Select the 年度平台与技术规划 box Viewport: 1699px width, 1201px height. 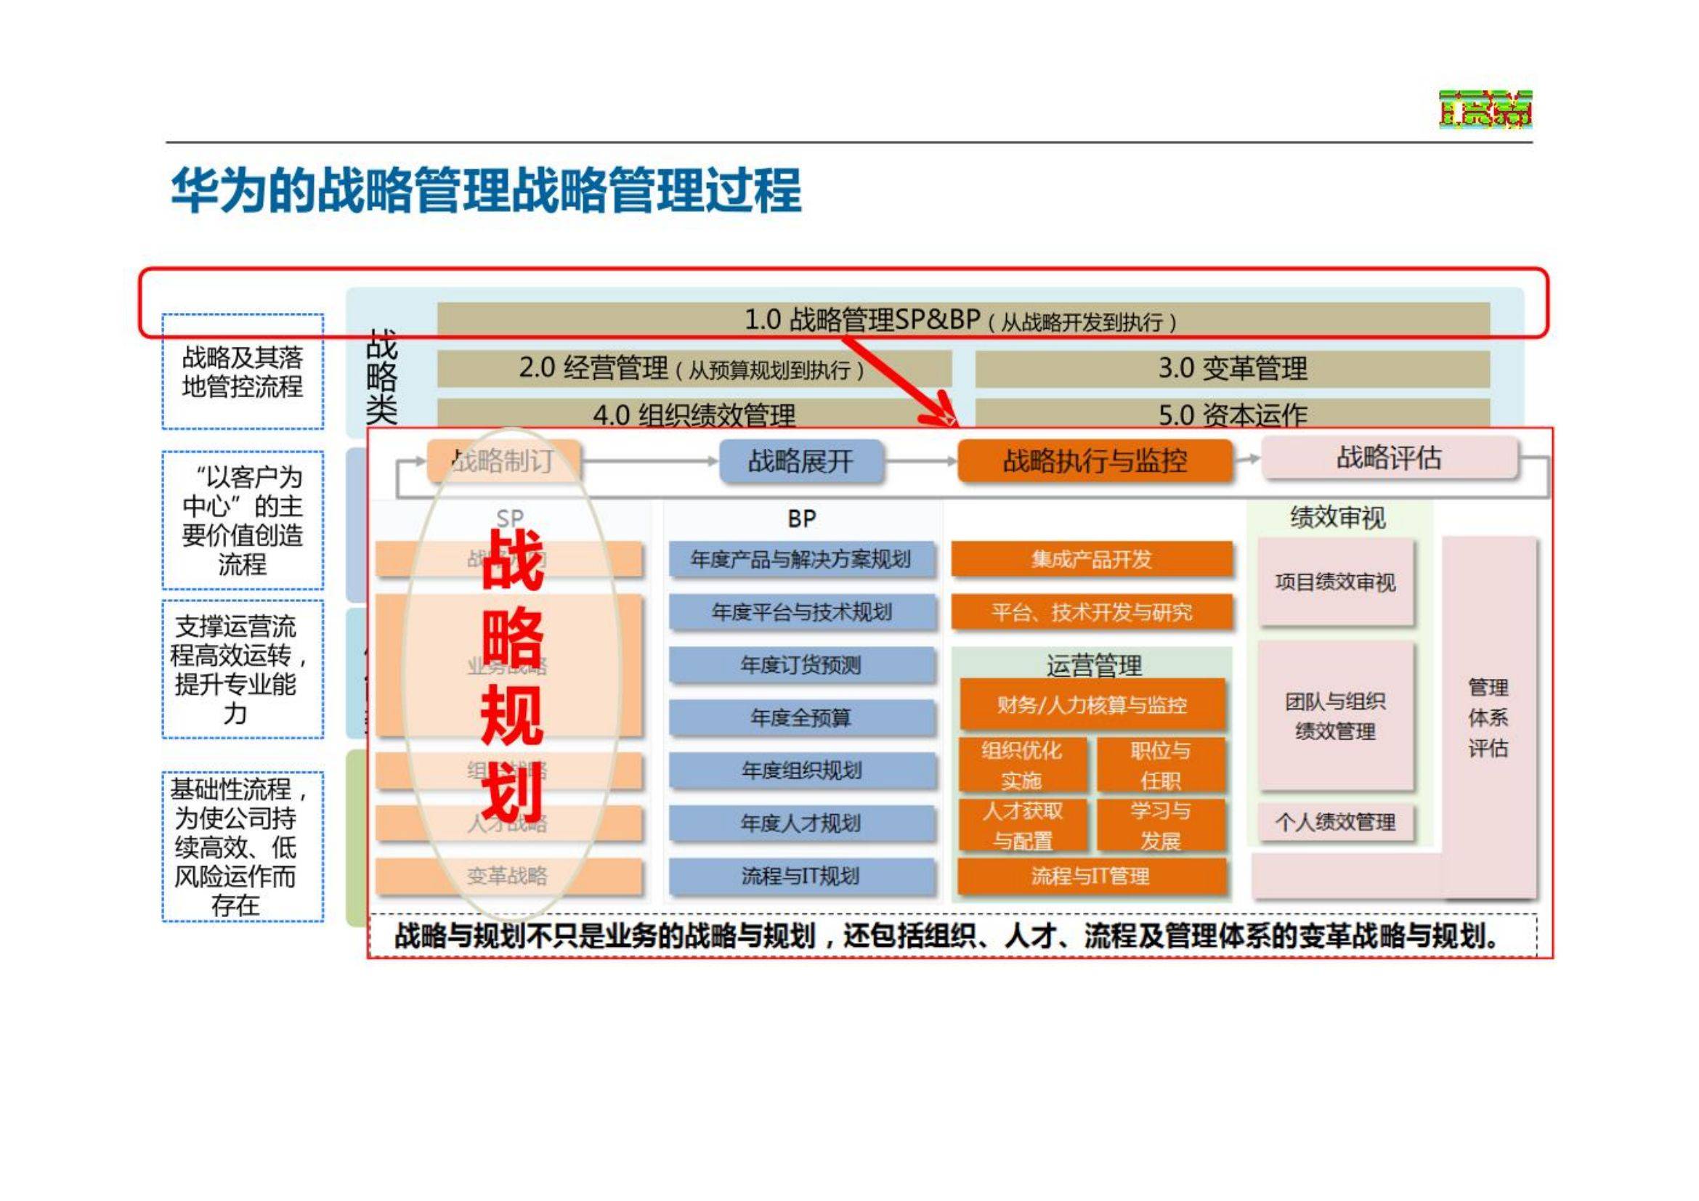click(801, 611)
